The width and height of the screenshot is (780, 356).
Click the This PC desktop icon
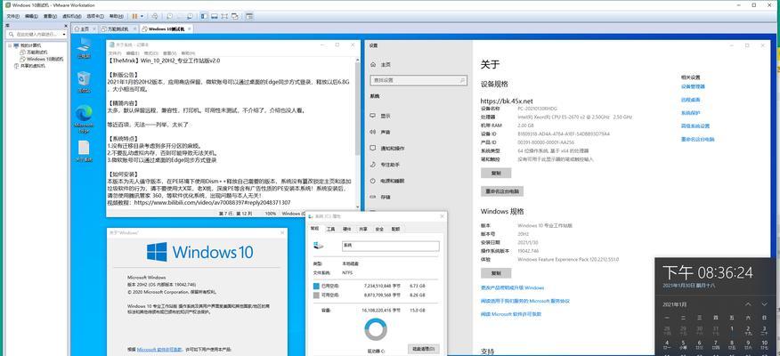[84, 48]
